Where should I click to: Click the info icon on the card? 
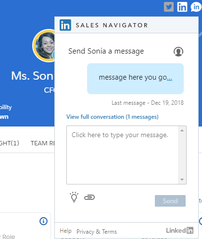click(x=43, y=221)
